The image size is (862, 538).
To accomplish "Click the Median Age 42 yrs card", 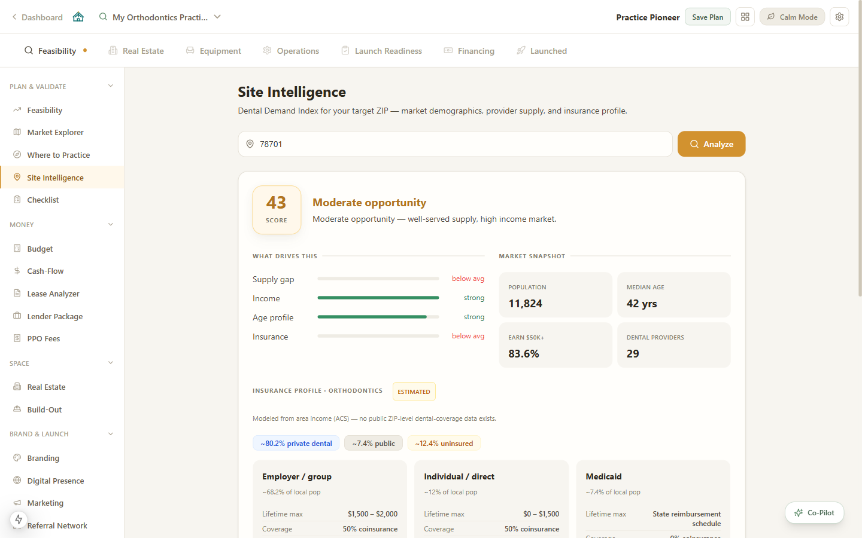I will [674, 295].
